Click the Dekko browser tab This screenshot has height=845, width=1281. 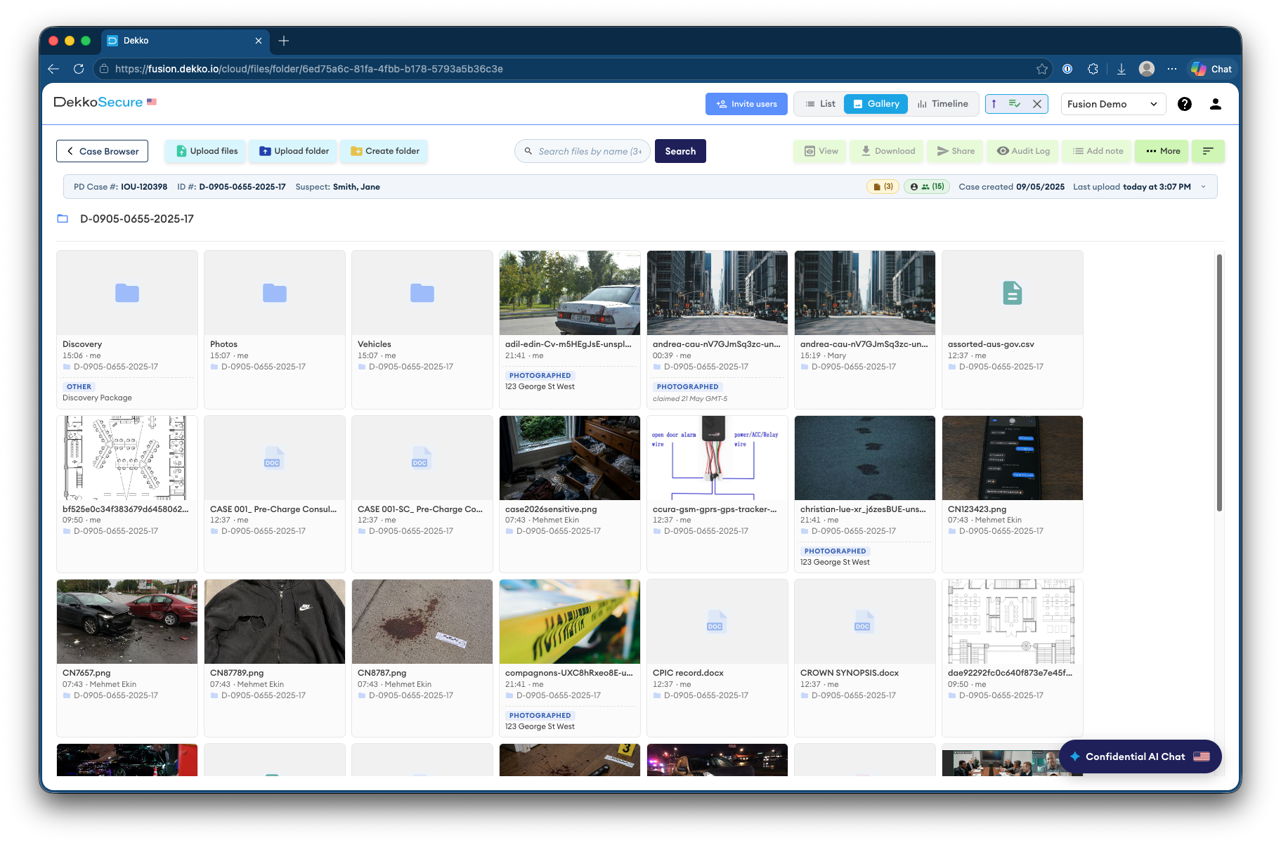point(186,41)
